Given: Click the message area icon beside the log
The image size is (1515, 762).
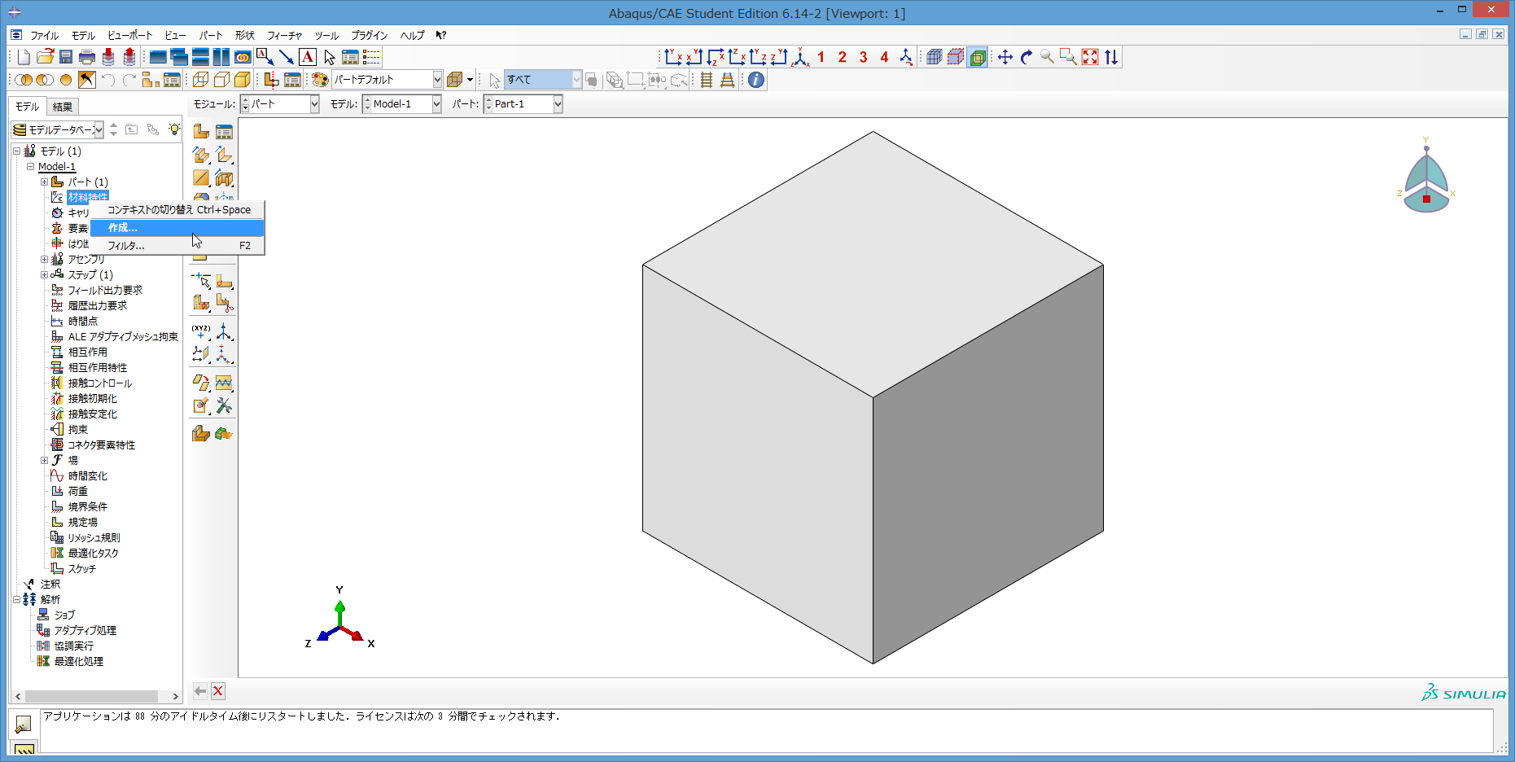Looking at the screenshot, I should coord(24,723).
